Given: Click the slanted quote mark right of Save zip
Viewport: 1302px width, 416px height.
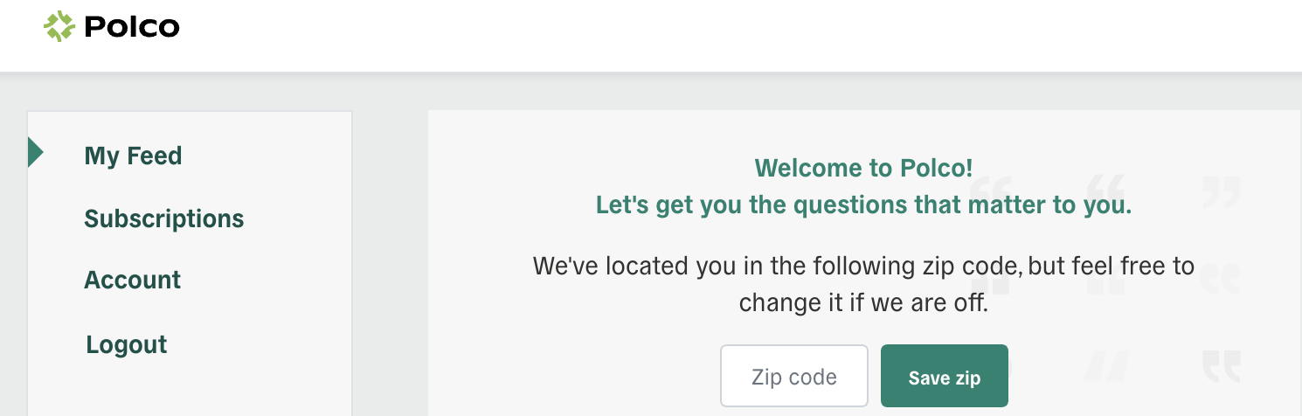Looking at the screenshot, I should click(1106, 366).
